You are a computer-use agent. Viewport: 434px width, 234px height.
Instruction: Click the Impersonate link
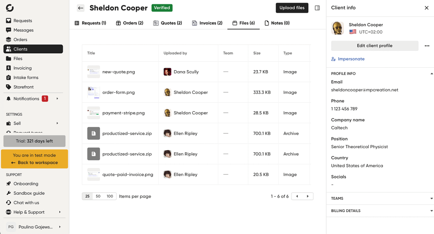point(348,59)
